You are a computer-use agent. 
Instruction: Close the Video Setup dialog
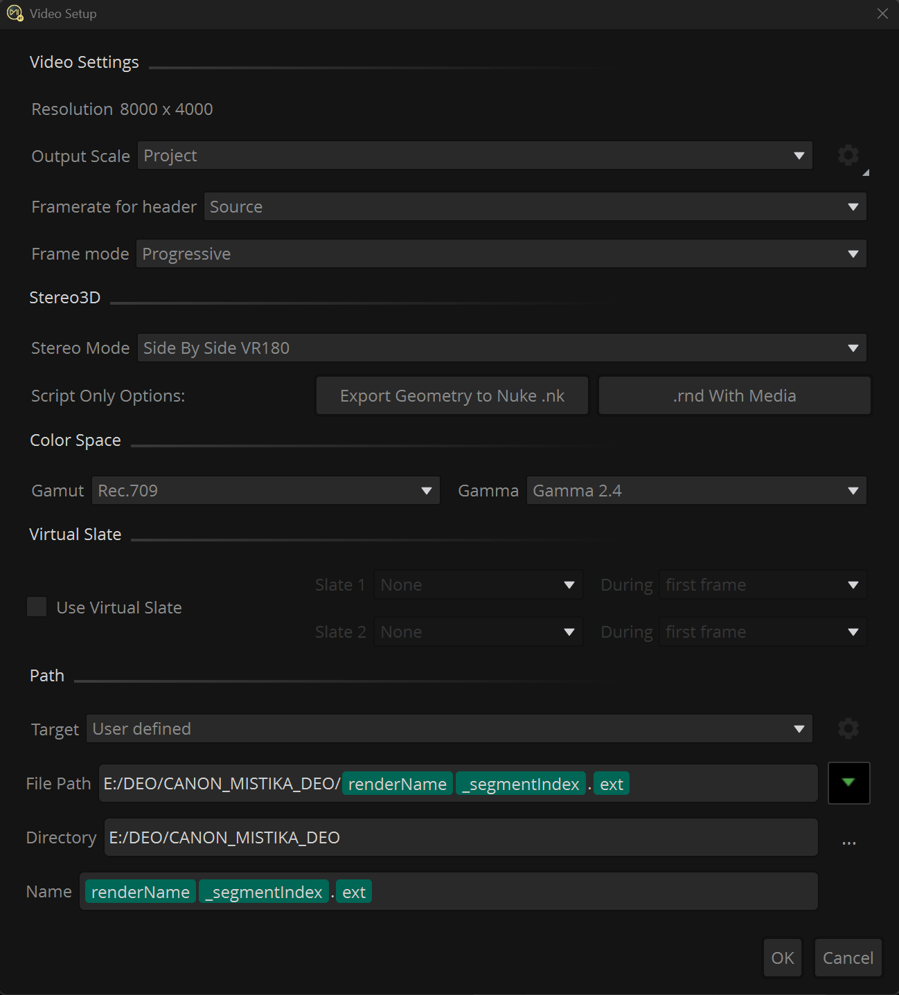tap(882, 13)
